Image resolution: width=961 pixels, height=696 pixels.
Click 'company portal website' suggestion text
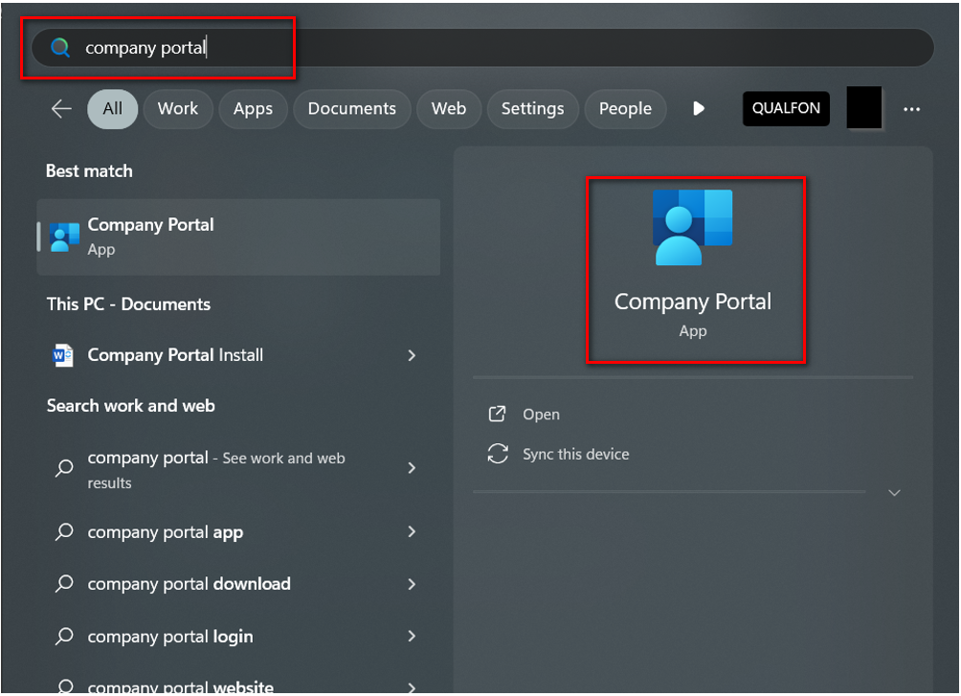click(x=181, y=687)
